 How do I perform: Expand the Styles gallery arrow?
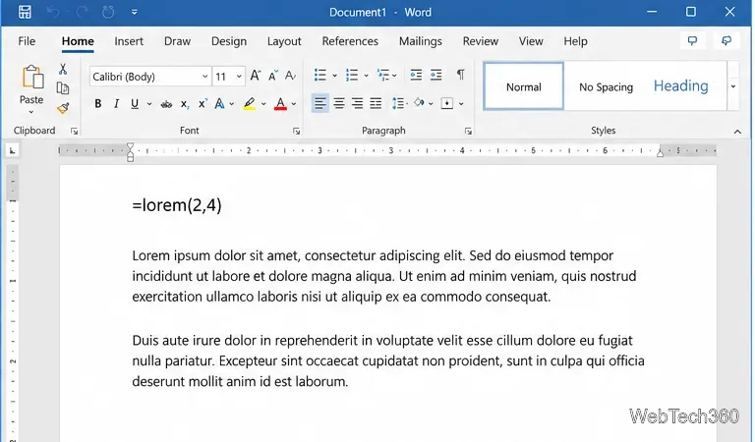pos(732,86)
